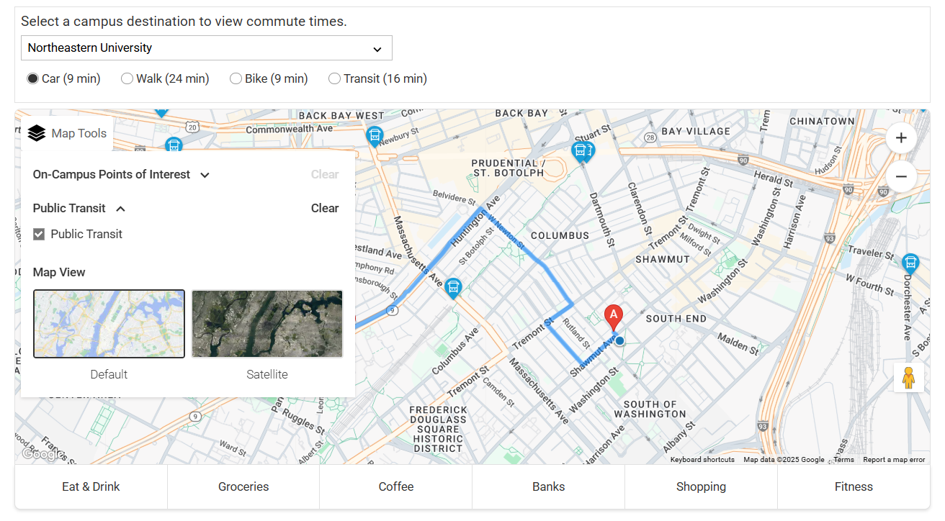This screenshot has width=945, height=521.
Task: Click the 'SOUTH END' neighborhood label
Action: tap(676, 318)
